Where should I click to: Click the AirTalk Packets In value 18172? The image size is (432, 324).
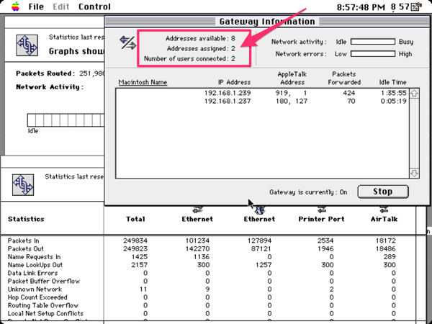386,240
